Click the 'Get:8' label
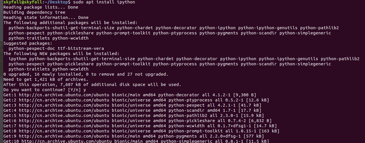This screenshot has width=365, height=143. point(10,131)
